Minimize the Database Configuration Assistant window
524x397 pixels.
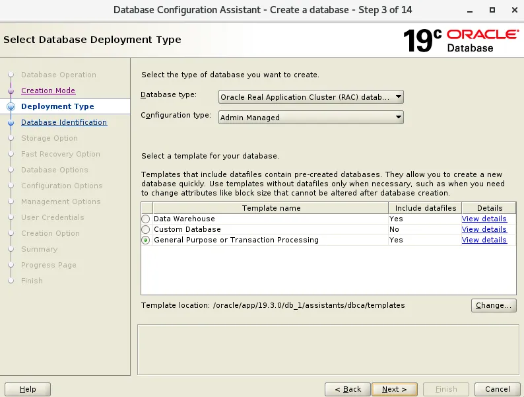[x=470, y=11]
